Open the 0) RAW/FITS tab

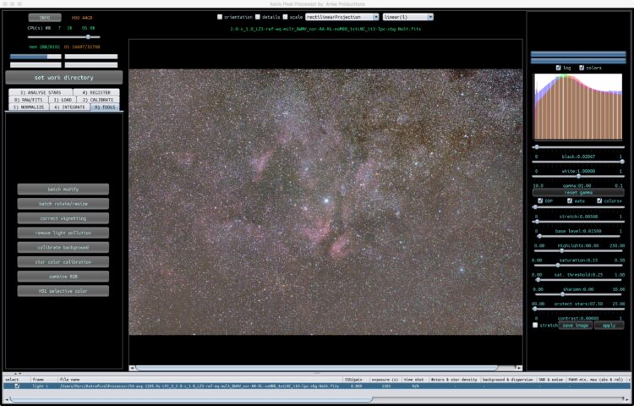click(28, 100)
